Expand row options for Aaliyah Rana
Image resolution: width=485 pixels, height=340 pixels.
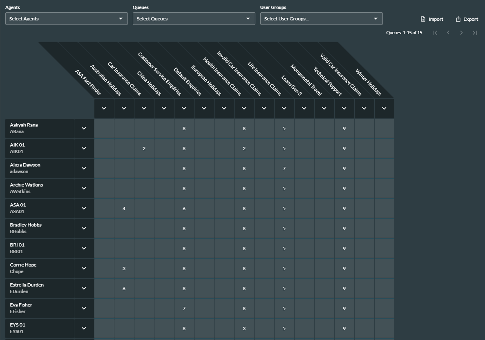point(84,128)
